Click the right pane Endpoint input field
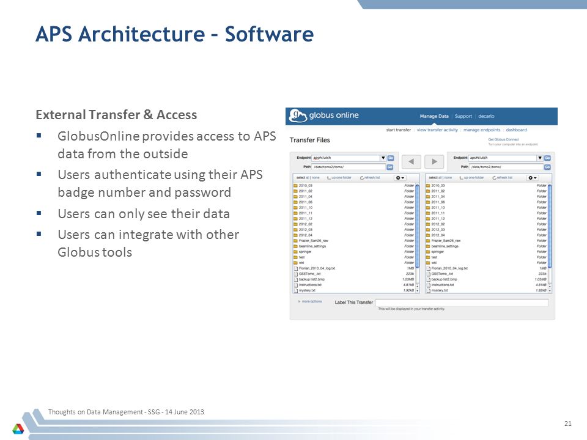Viewport: 587px width, 440px height. tap(503, 158)
